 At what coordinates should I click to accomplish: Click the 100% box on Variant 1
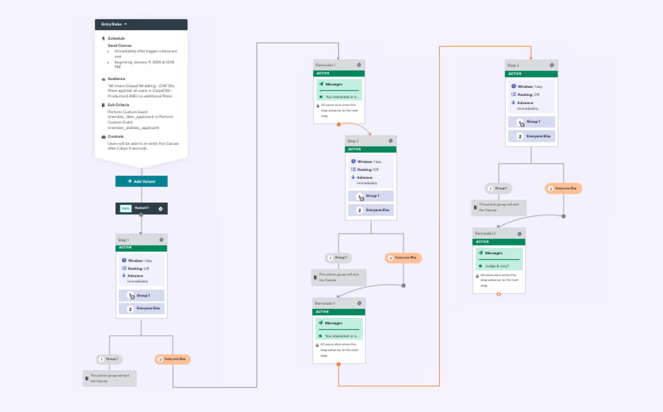pyautogui.click(x=125, y=208)
